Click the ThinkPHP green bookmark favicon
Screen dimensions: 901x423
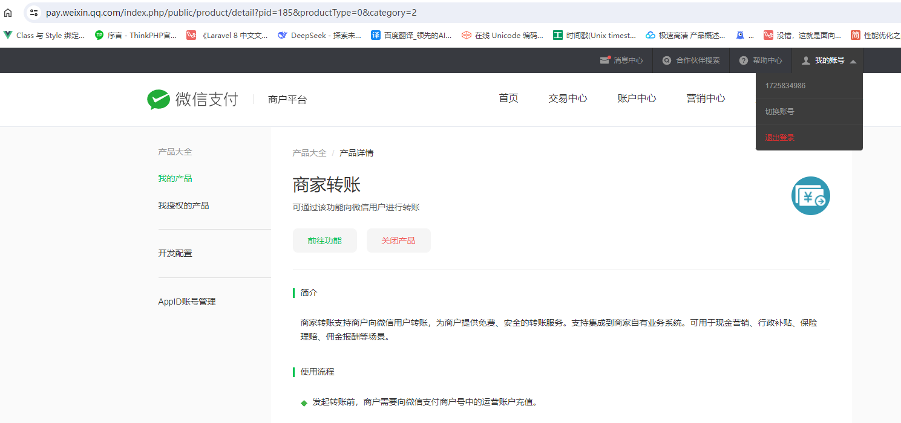[99, 35]
